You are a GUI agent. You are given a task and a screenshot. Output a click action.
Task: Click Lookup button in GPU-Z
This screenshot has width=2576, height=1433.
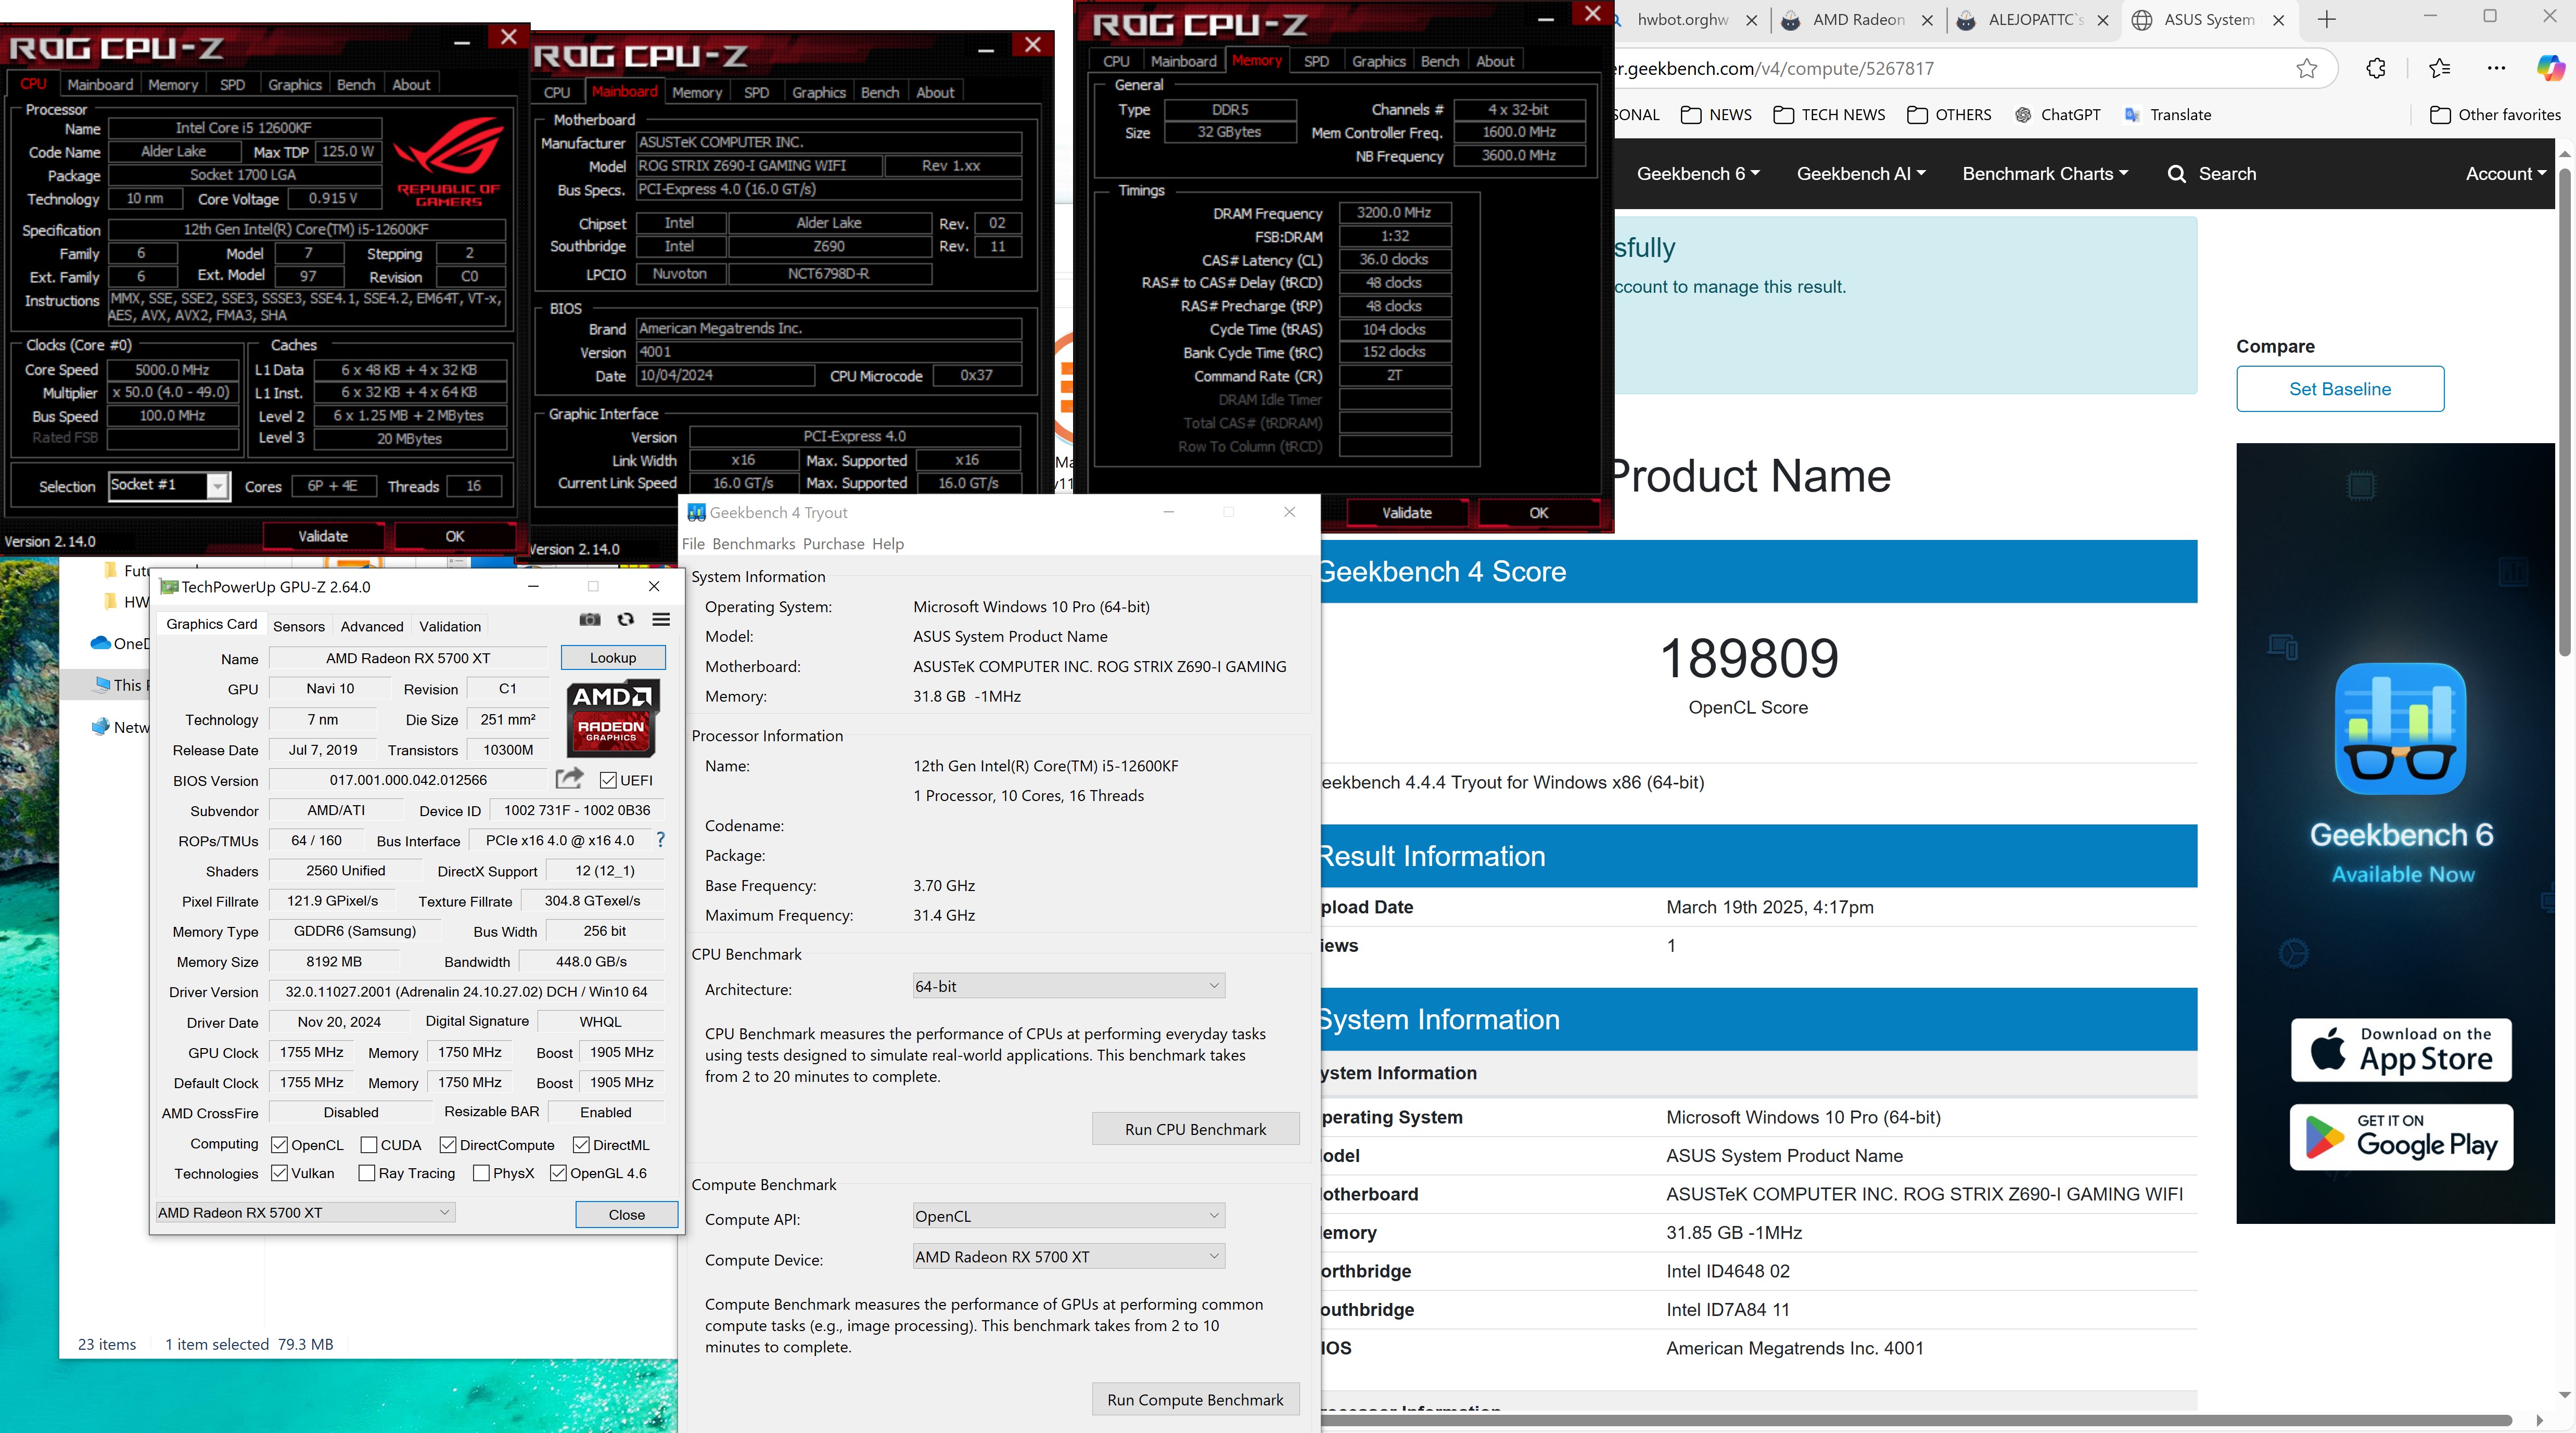pos(613,657)
